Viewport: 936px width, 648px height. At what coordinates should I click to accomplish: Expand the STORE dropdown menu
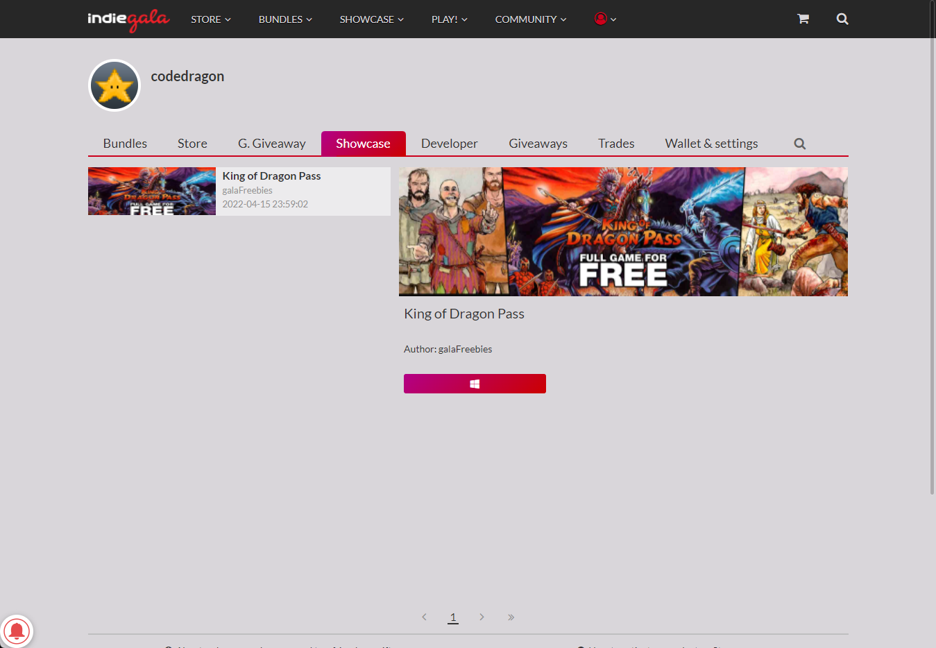211,19
